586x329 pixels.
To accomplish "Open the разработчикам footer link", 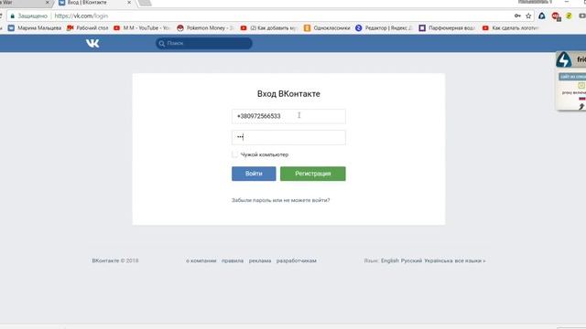I will coord(297,260).
